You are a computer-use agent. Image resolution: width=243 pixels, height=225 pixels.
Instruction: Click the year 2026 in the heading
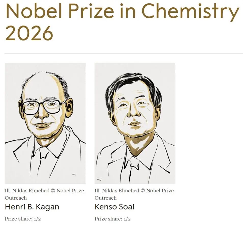pyautogui.click(x=29, y=33)
